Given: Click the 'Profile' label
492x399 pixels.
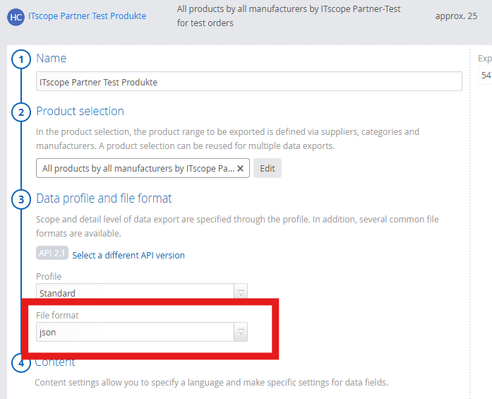Looking at the screenshot, I should (x=49, y=276).
